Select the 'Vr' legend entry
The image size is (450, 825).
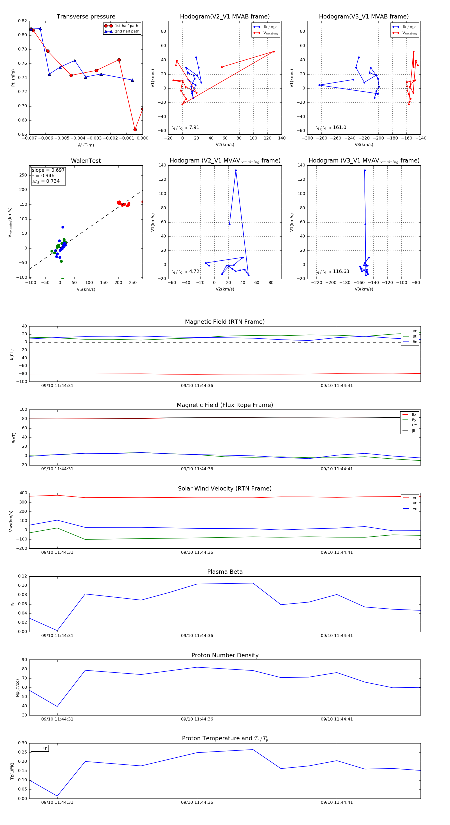(x=410, y=498)
